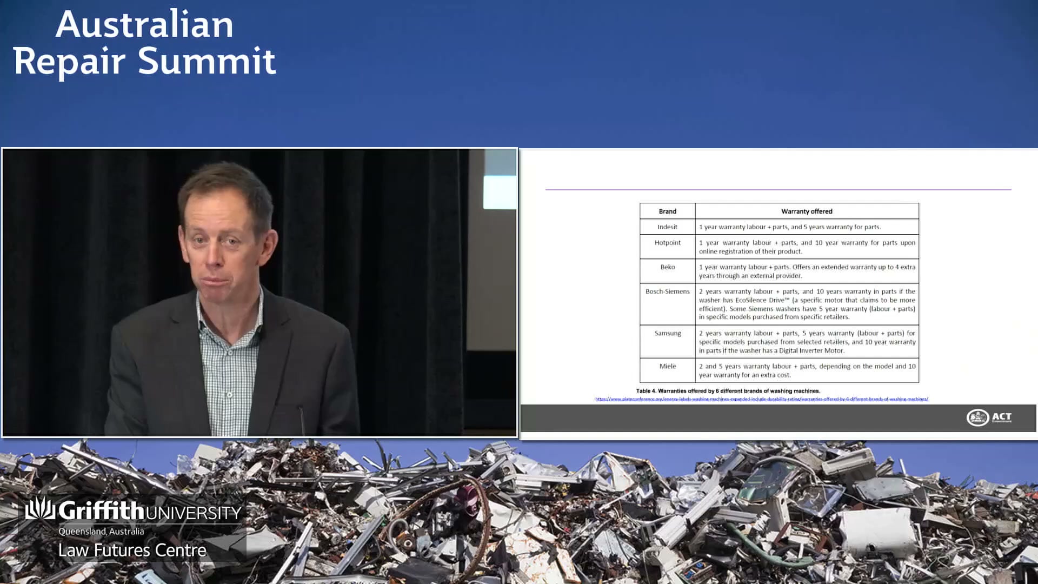Viewport: 1038px width, 584px height.
Task: Click the "Miele" brand cell
Action: coord(667,370)
